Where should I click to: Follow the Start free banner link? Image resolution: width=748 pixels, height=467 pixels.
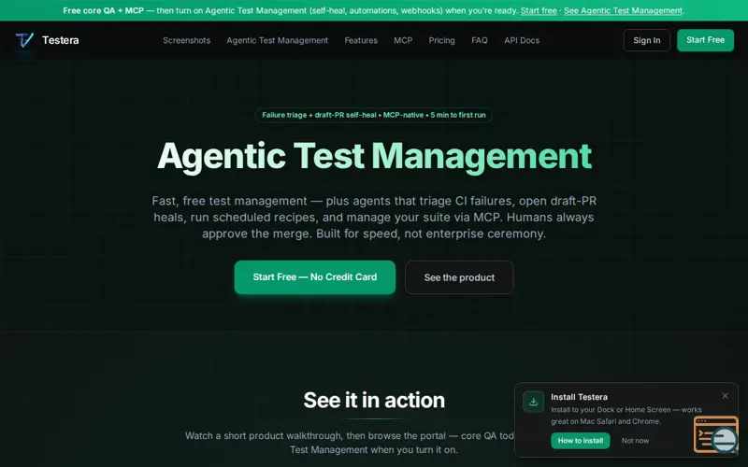click(539, 10)
